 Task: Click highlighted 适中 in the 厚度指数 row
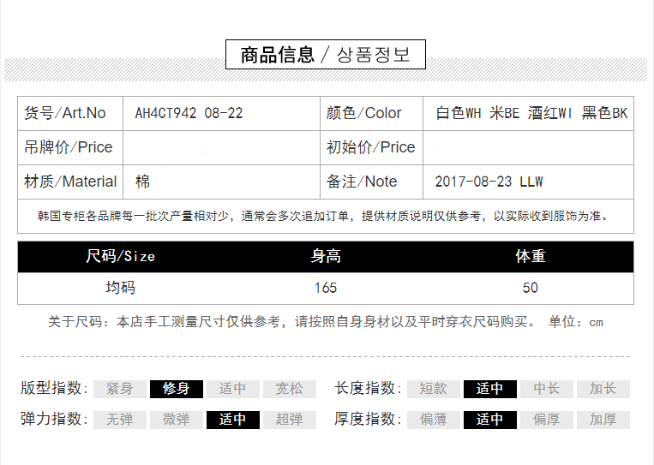489,420
